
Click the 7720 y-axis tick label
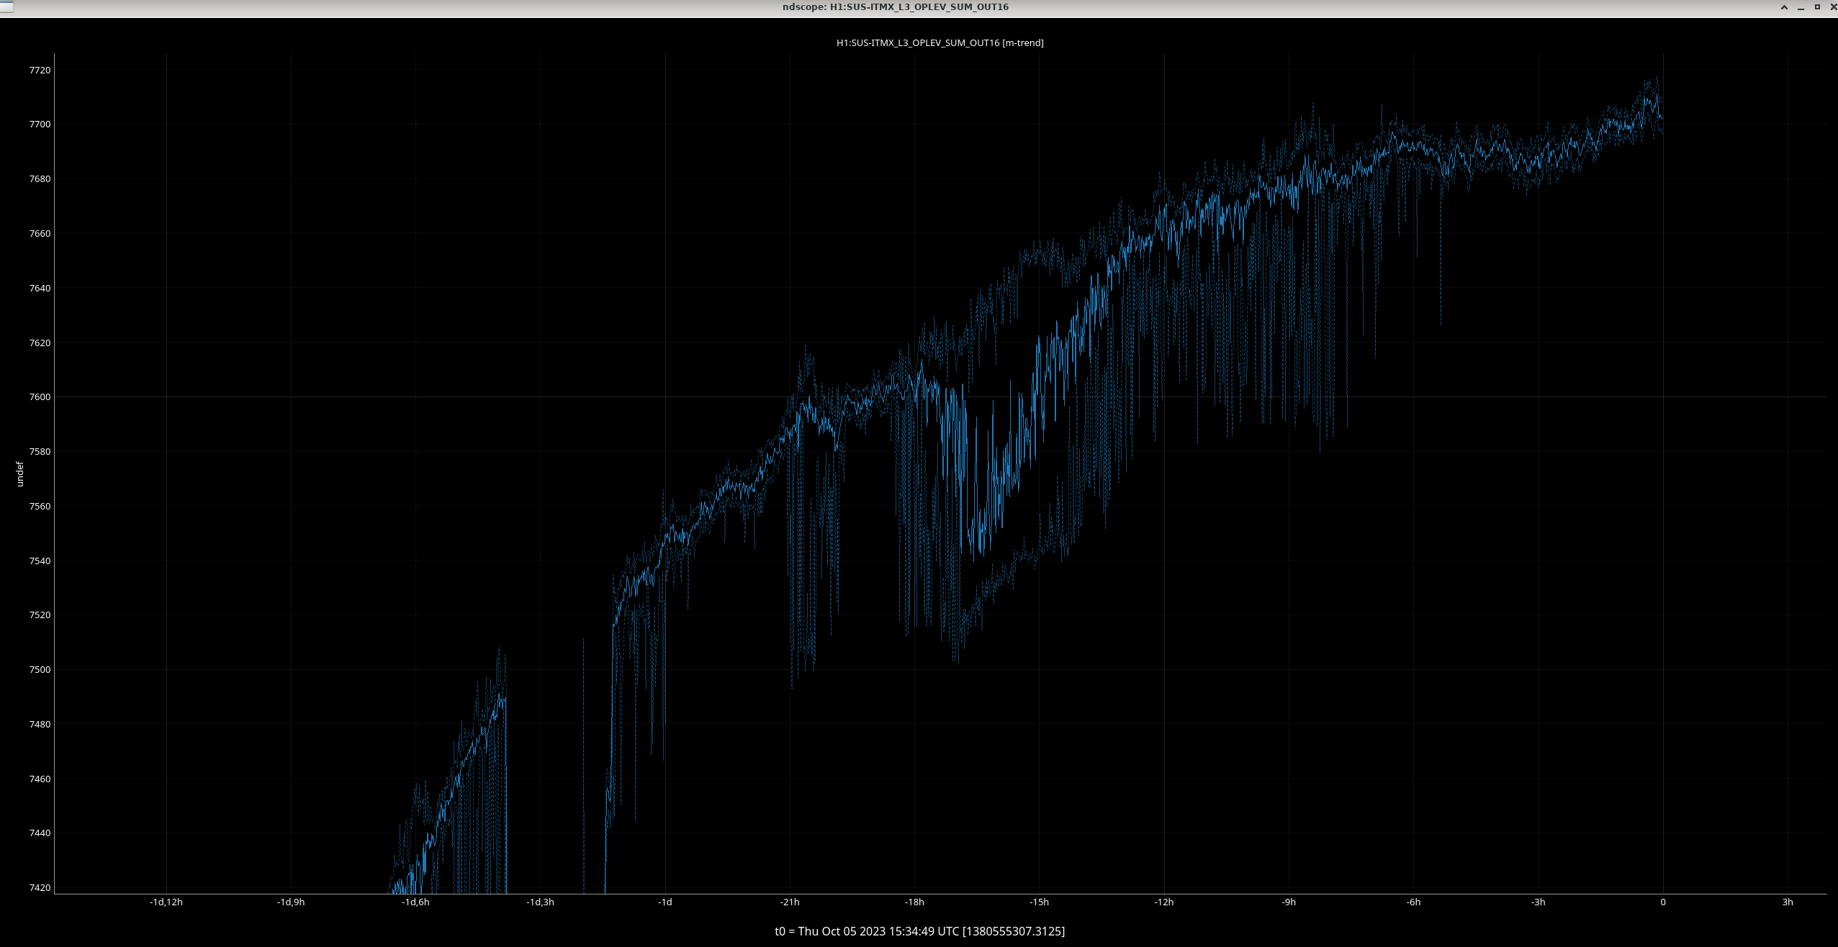40,70
